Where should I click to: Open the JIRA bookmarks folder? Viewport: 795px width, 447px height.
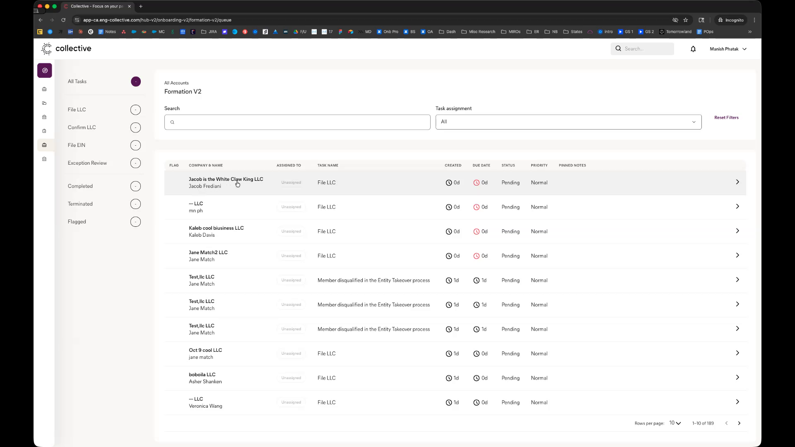[209, 32]
